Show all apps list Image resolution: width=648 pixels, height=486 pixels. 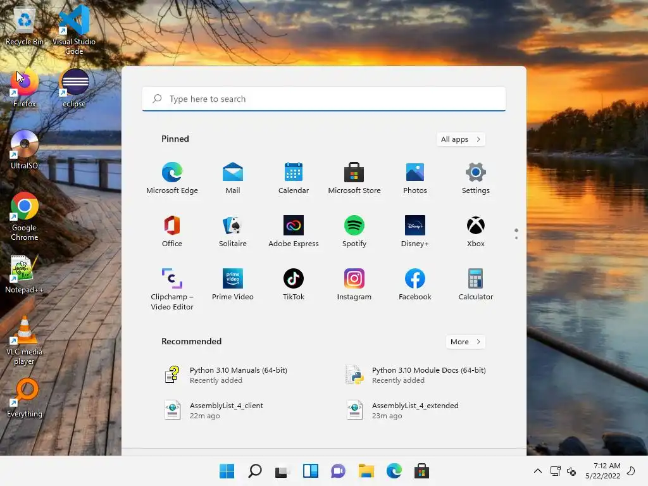pyautogui.click(x=461, y=139)
